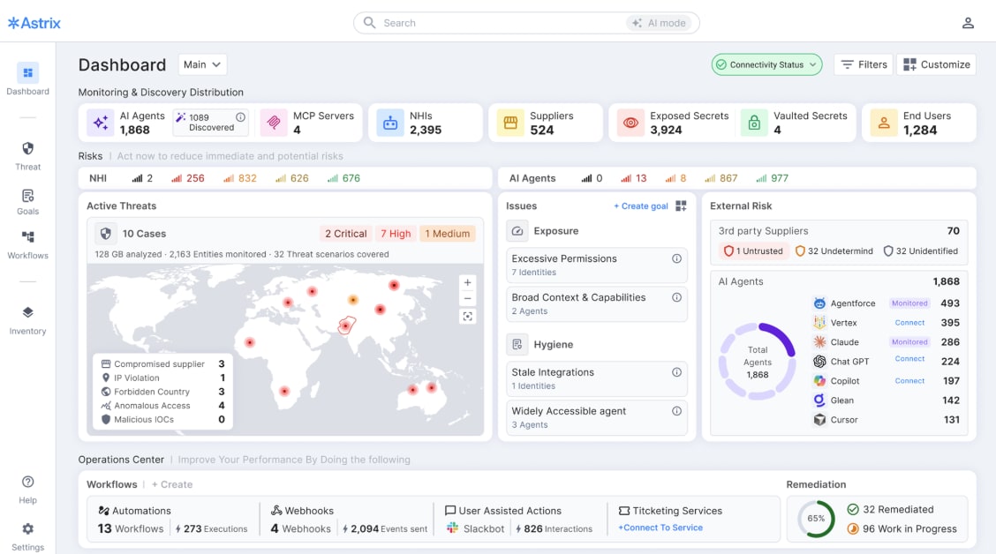Open the Filters button
The height and width of the screenshot is (554, 996).
(864, 64)
